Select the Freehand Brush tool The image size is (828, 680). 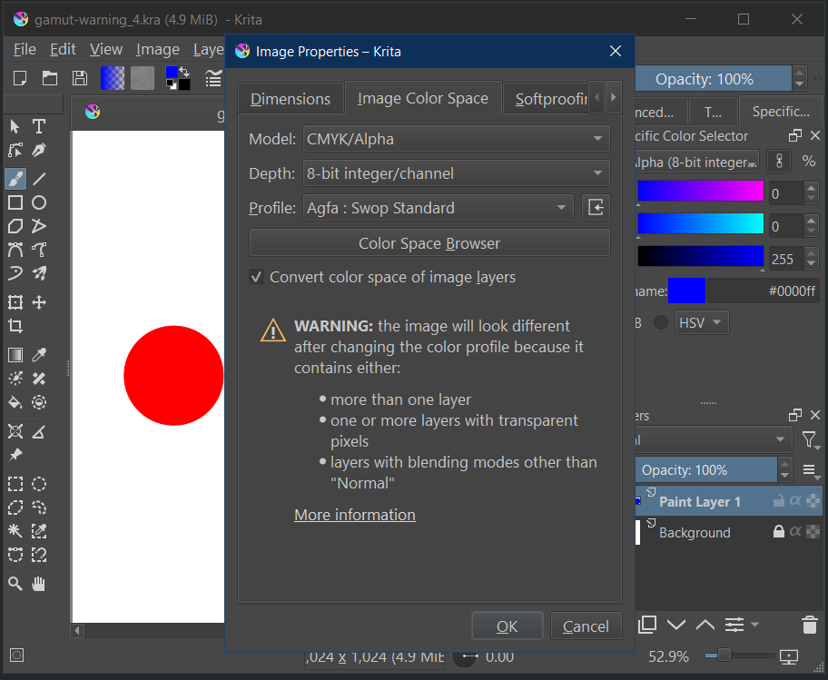tap(15, 178)
